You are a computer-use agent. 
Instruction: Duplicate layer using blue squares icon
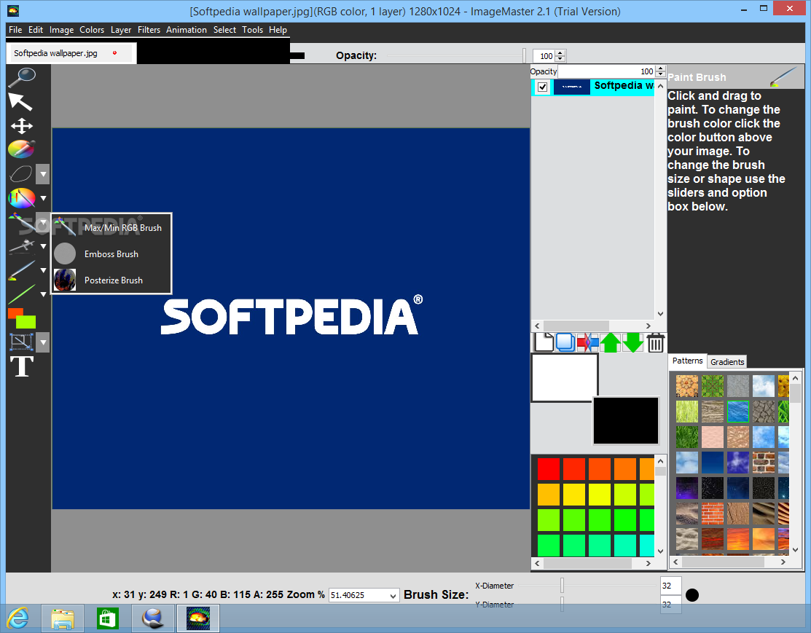[565, 342]
